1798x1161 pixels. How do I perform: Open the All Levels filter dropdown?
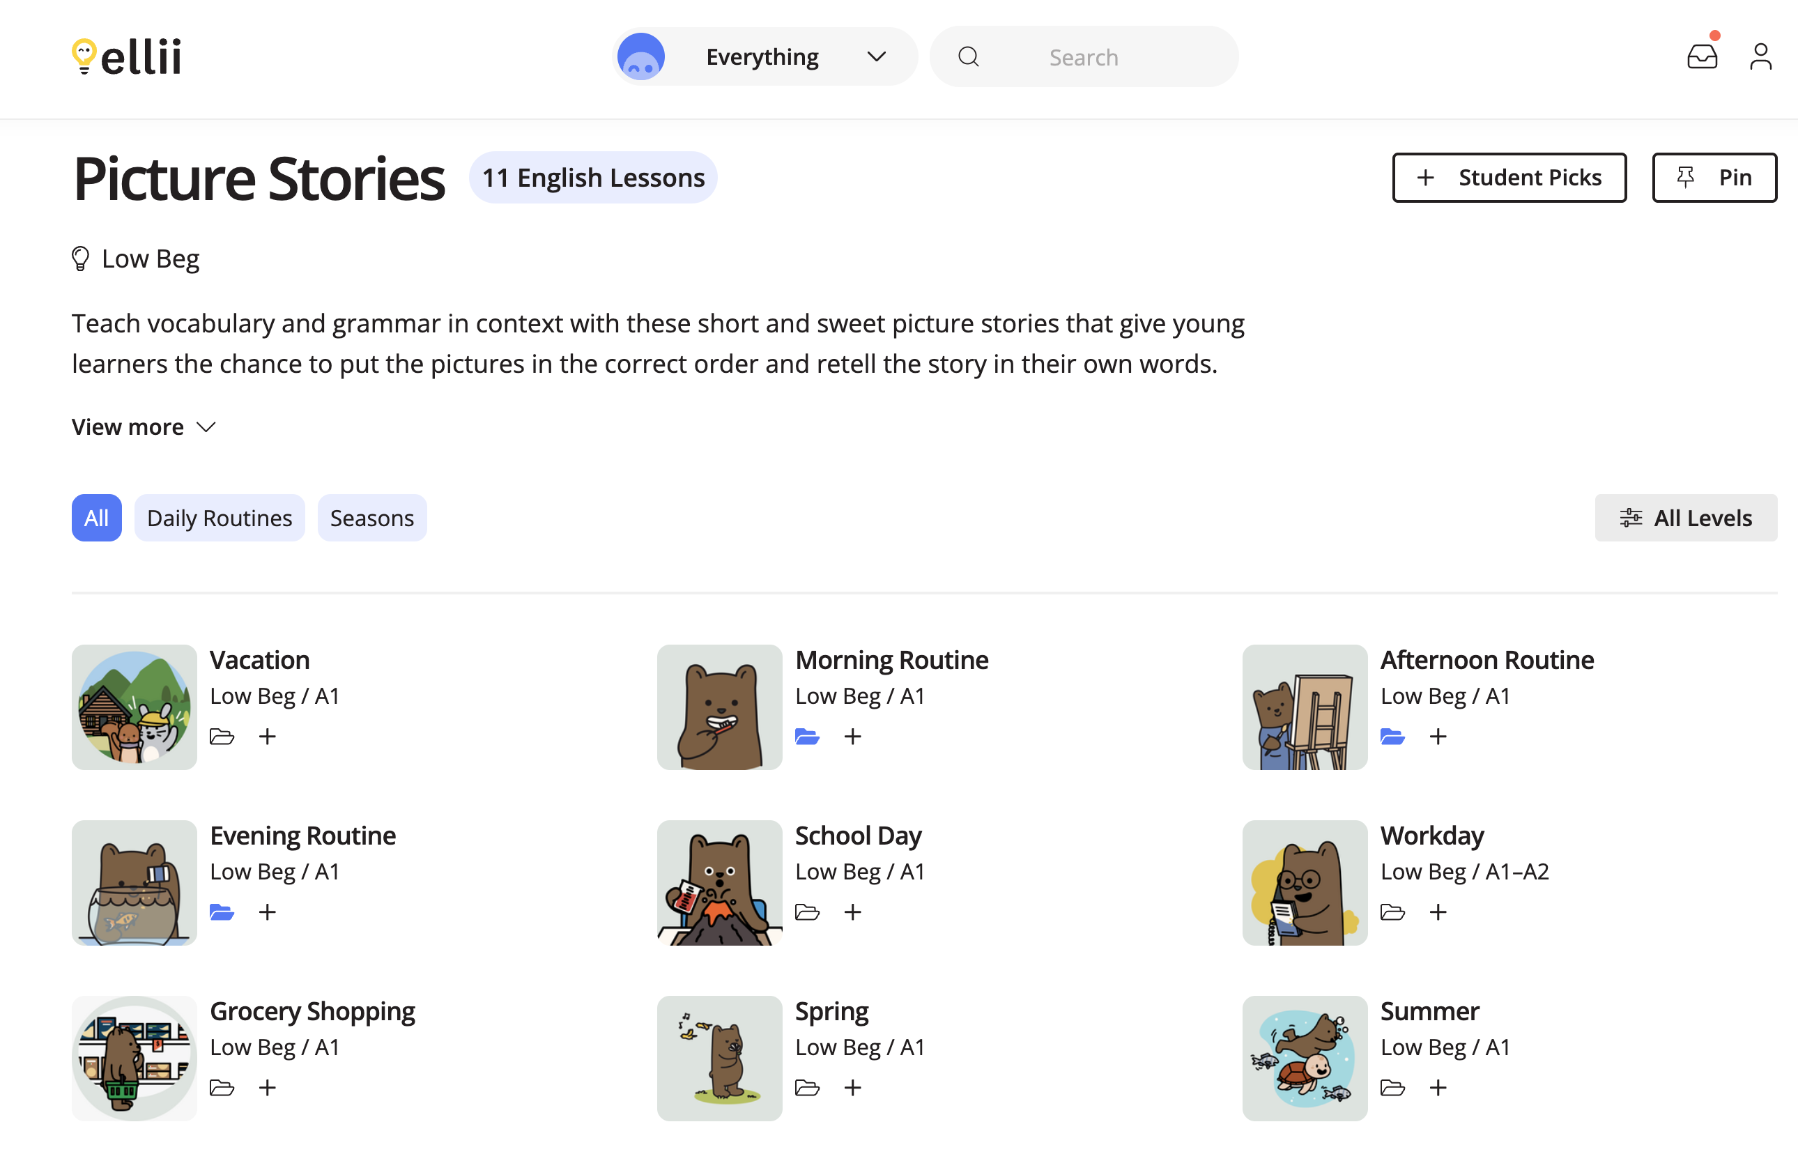[1686, 518]
